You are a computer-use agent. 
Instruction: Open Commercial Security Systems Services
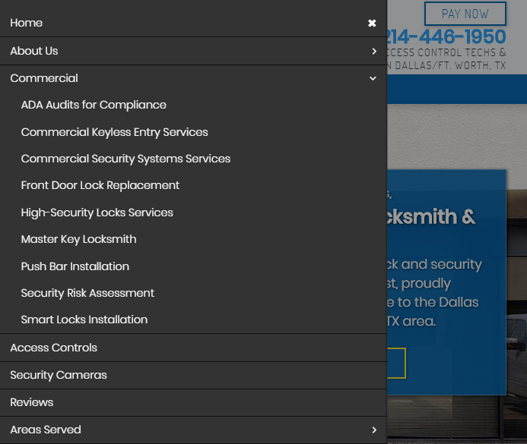[125, 159]
